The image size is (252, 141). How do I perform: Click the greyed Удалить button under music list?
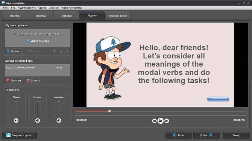click(33, 52)
